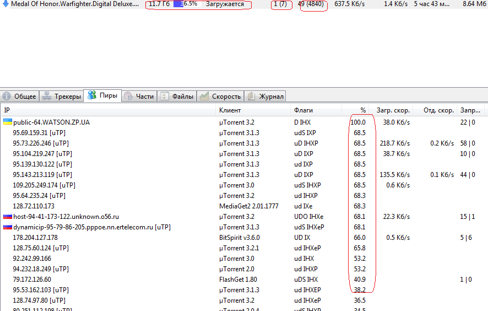Select peer 95.53.162.103 [uTP]

41,290
